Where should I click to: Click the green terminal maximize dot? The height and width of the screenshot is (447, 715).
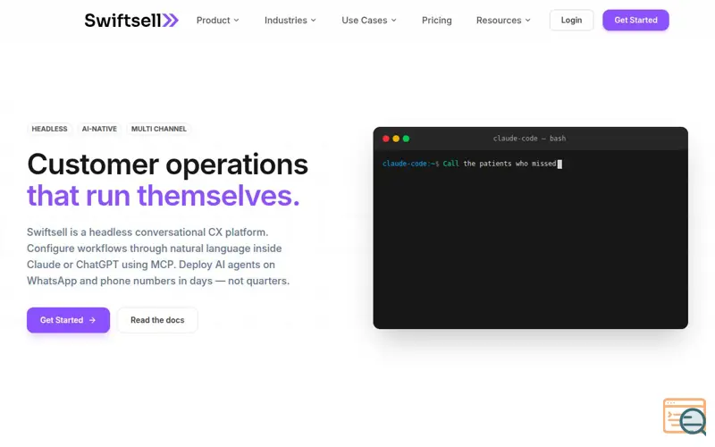coord(406,139)
